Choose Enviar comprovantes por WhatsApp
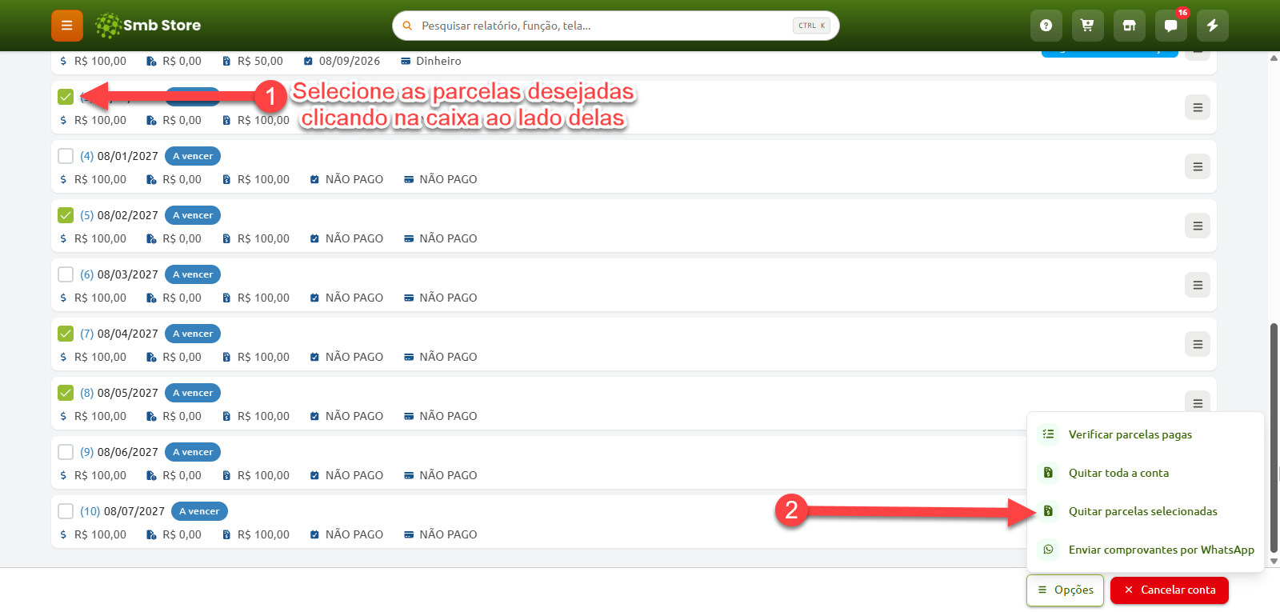This screenshot has width=1280, height=612. coord(1146,550)
